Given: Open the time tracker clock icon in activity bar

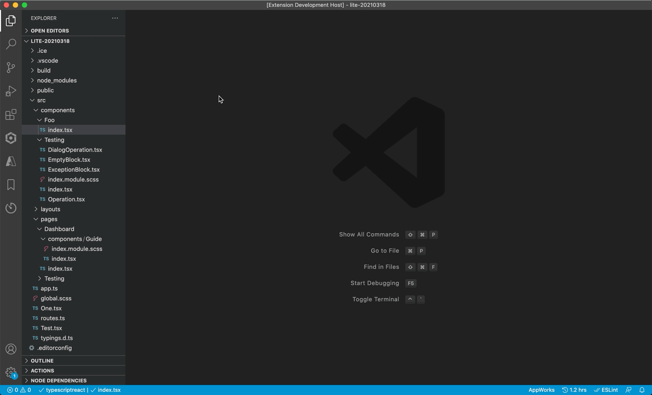Looking at the screenshot, I should [x=11, y=208].
